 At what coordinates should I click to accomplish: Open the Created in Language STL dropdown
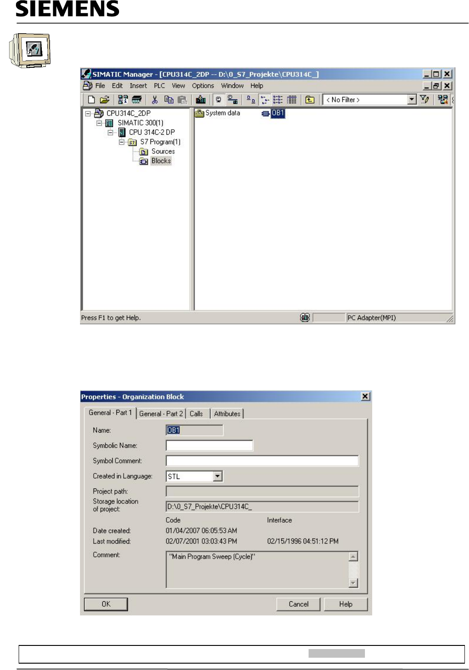pos(218,476)
